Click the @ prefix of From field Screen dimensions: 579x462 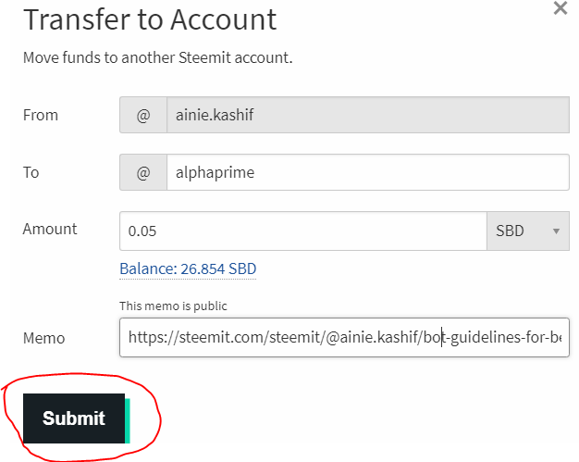click(143, 116)
